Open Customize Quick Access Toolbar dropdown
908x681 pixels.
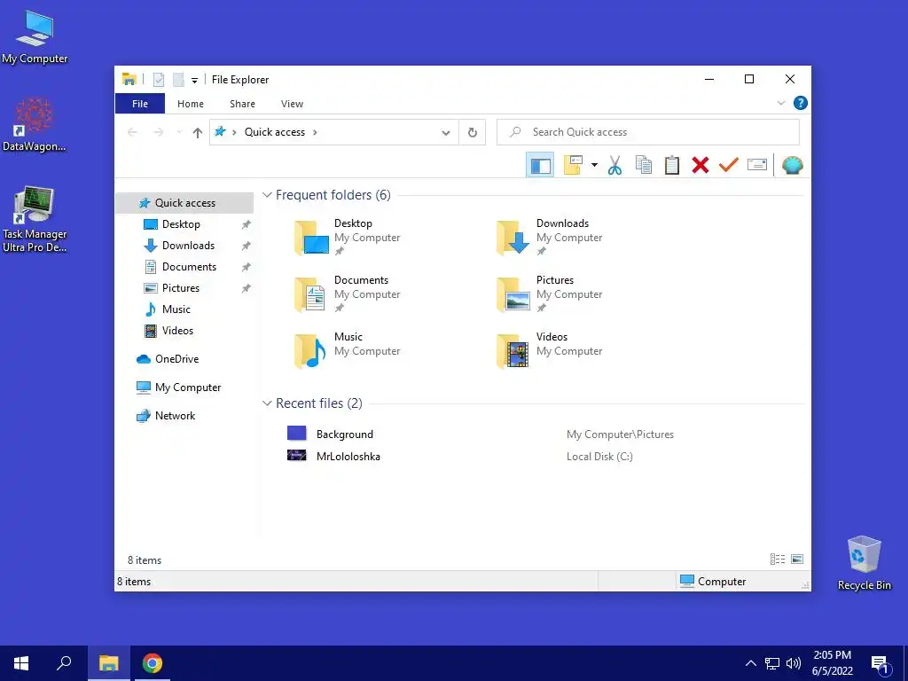click(194, 81)
